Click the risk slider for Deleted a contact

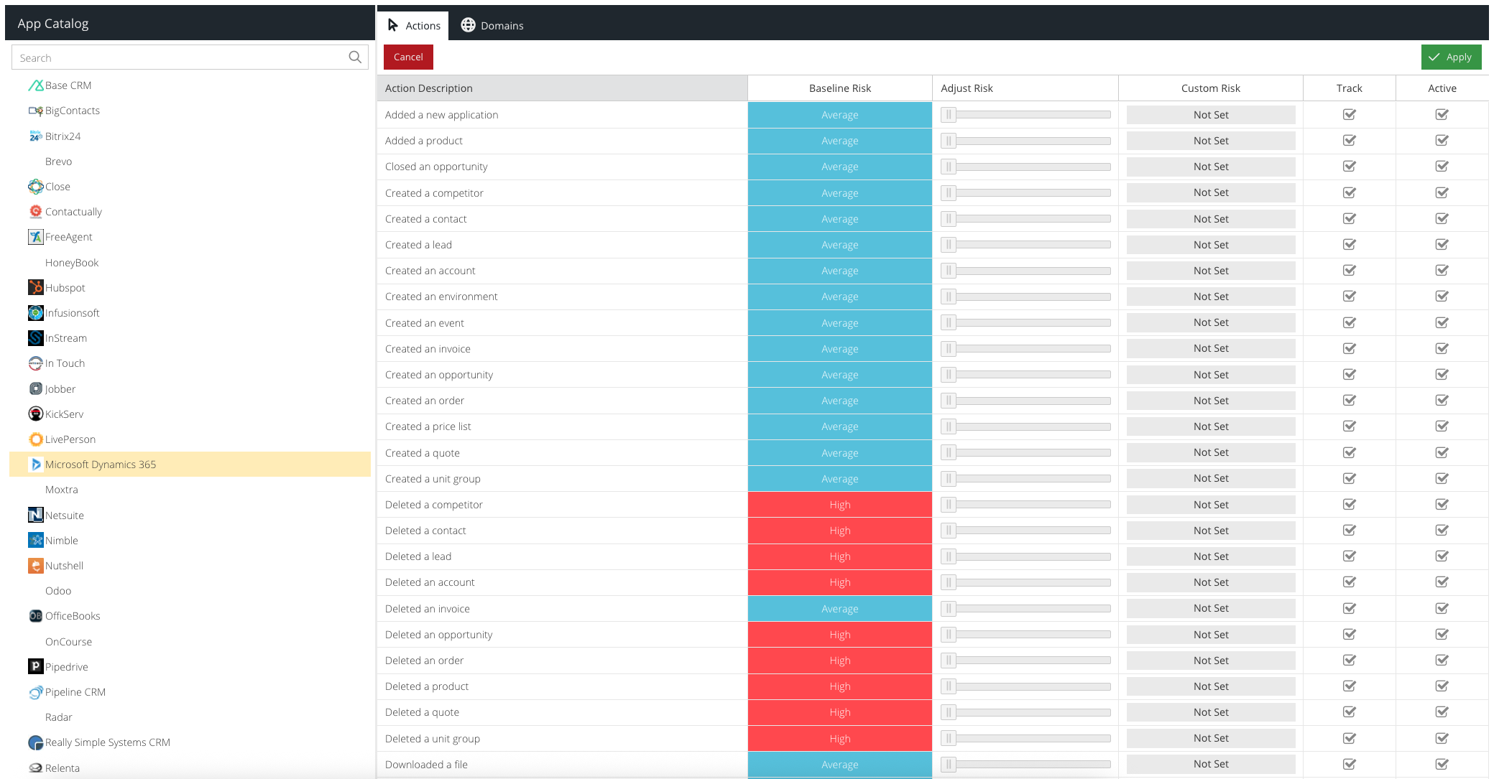[1025, 531]
